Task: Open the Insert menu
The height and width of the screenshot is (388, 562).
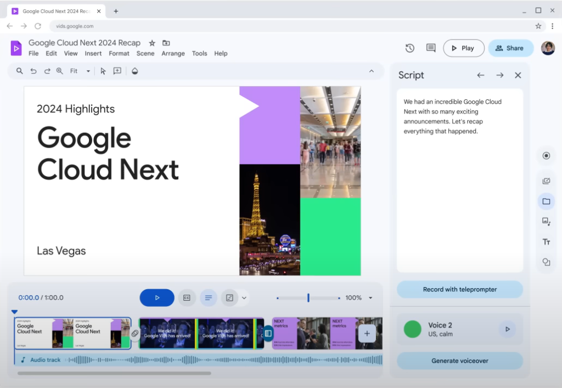Action: click(x=93, y=53)
